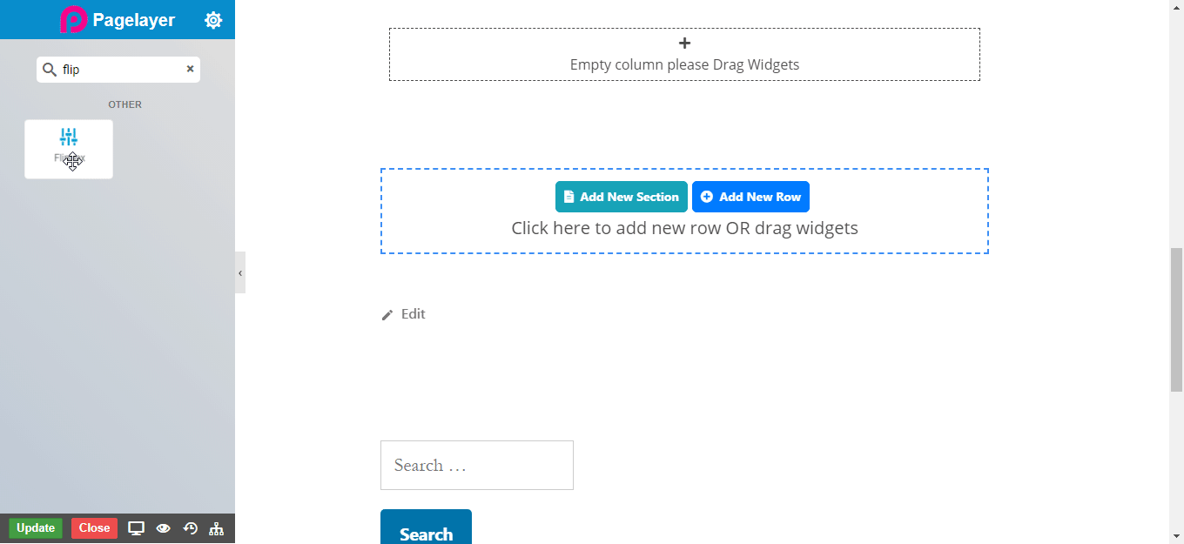Screen dimensions: 1184x544
Task: Click the red Close button
Action: pos(94,528)
